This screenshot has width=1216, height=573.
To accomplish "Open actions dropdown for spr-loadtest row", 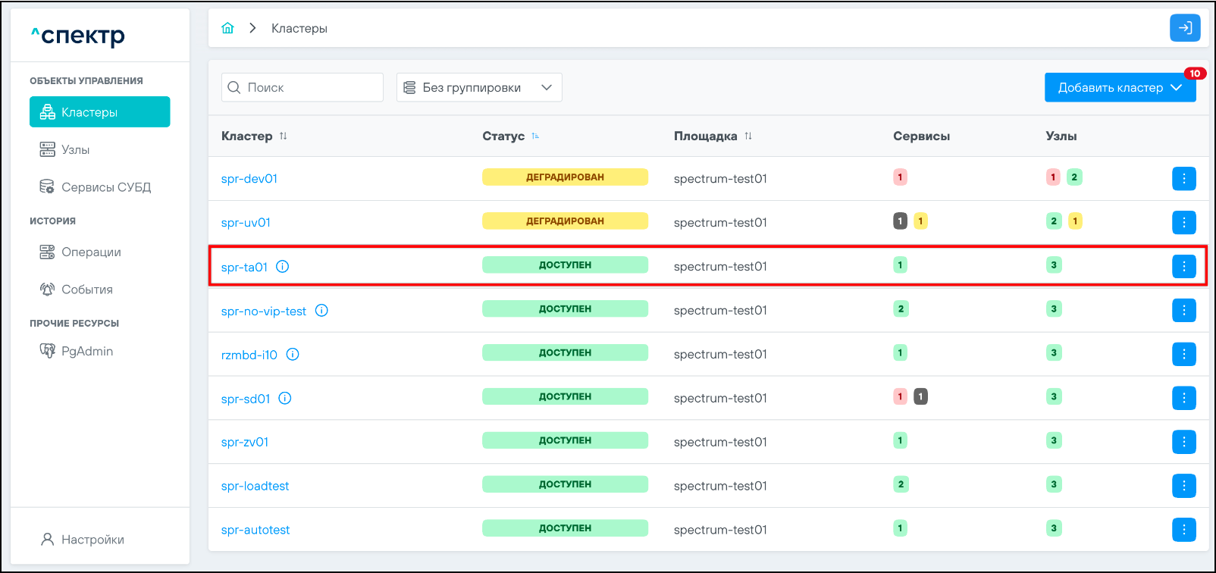I will [1183, 486].
